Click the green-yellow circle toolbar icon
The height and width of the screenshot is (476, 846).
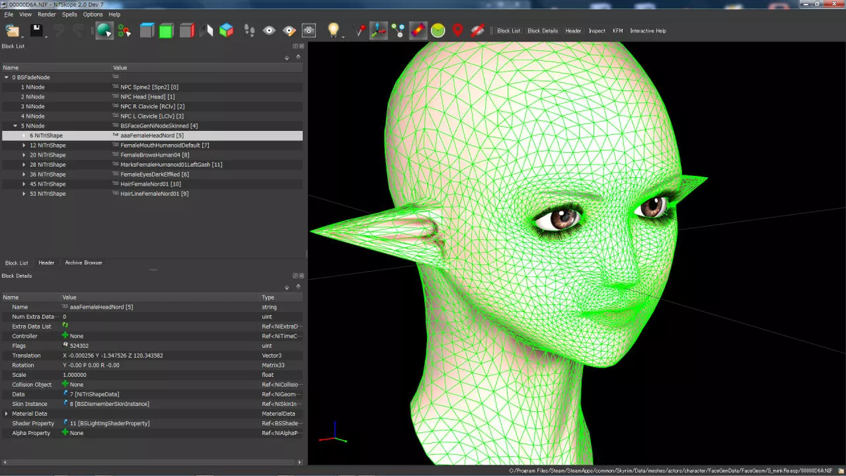click(438, 30)
